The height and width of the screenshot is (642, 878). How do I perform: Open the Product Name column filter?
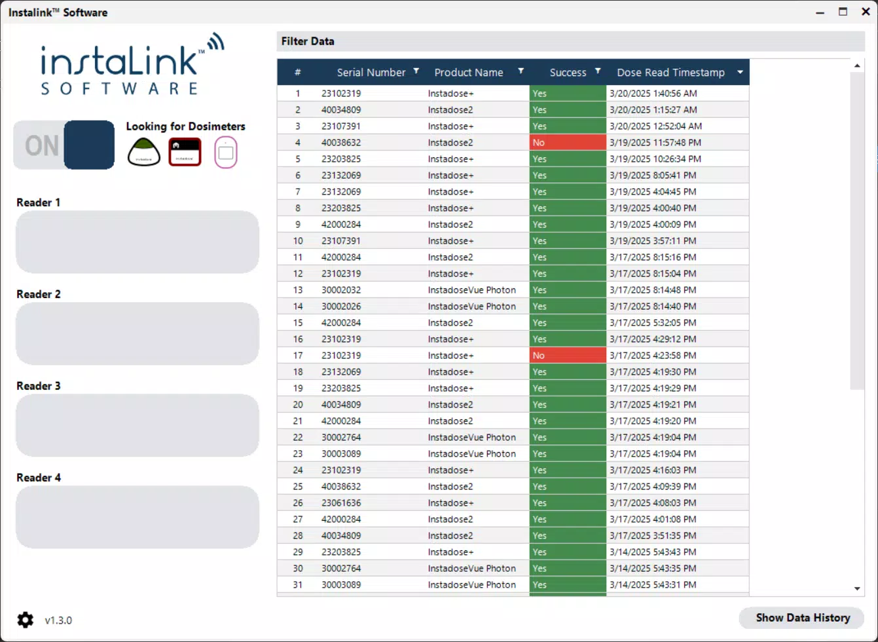coord(521,71)
